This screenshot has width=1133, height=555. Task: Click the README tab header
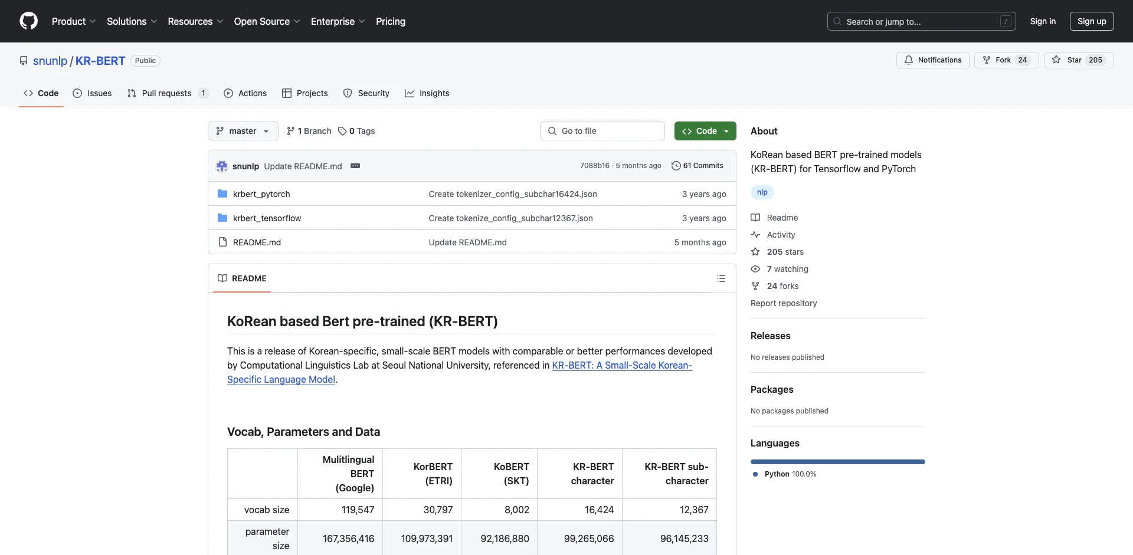click(x=242, y=278)
